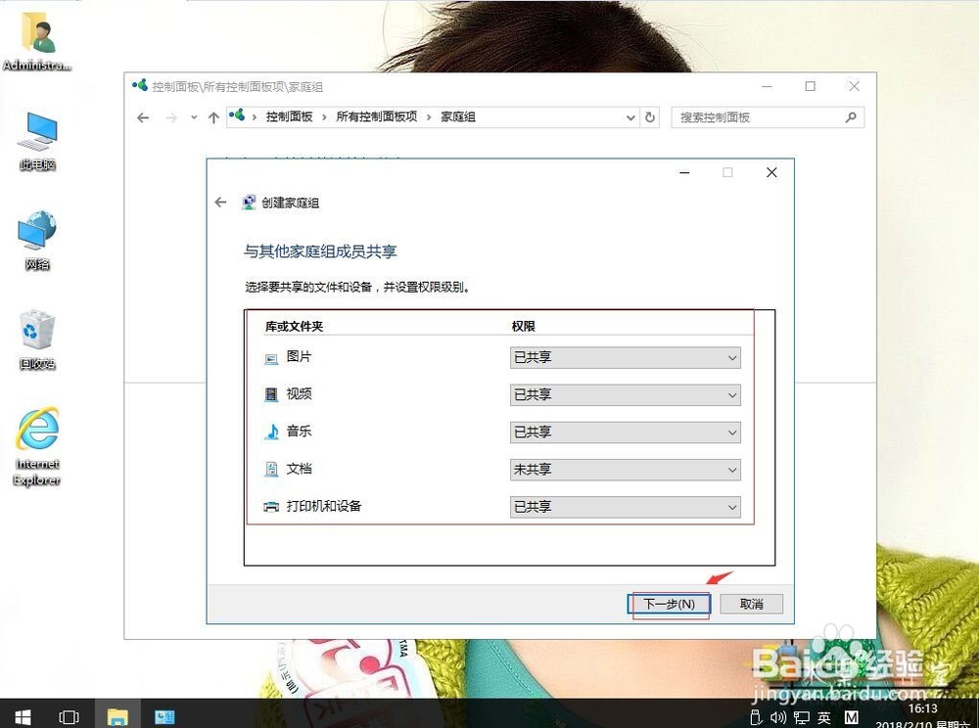Viewport: 979px width, 728px height.
Task: Click the 下一步(N) Next button
Action: (669, 604)
